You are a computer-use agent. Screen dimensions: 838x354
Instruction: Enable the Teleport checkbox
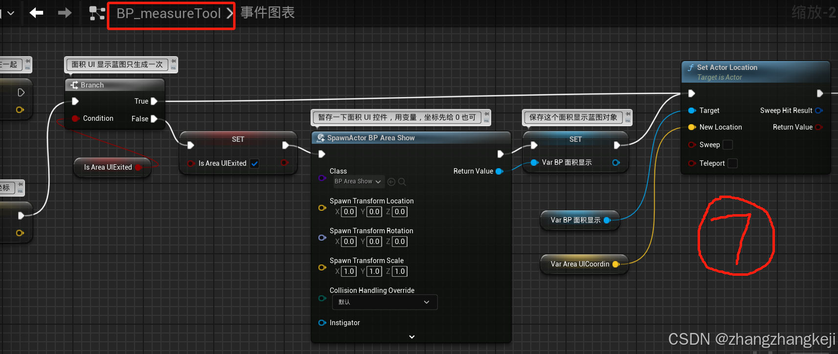click(732, 163)
